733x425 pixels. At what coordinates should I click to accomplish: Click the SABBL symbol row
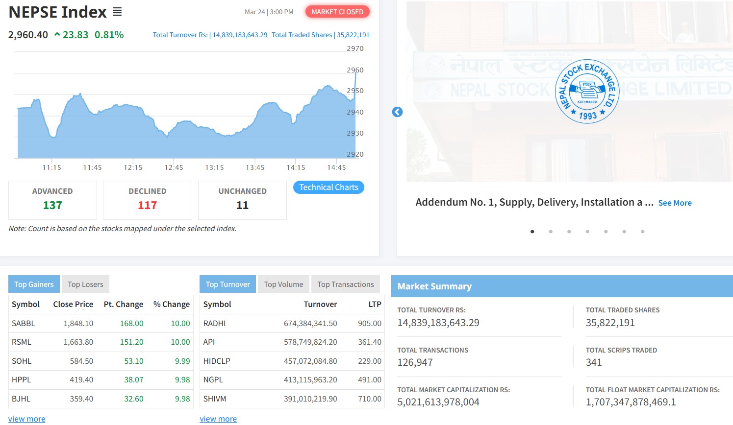(x=24, y=324)
